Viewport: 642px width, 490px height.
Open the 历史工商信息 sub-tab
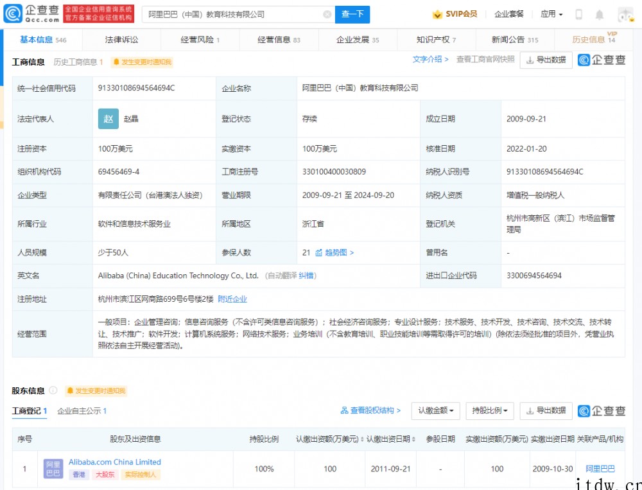78,62
